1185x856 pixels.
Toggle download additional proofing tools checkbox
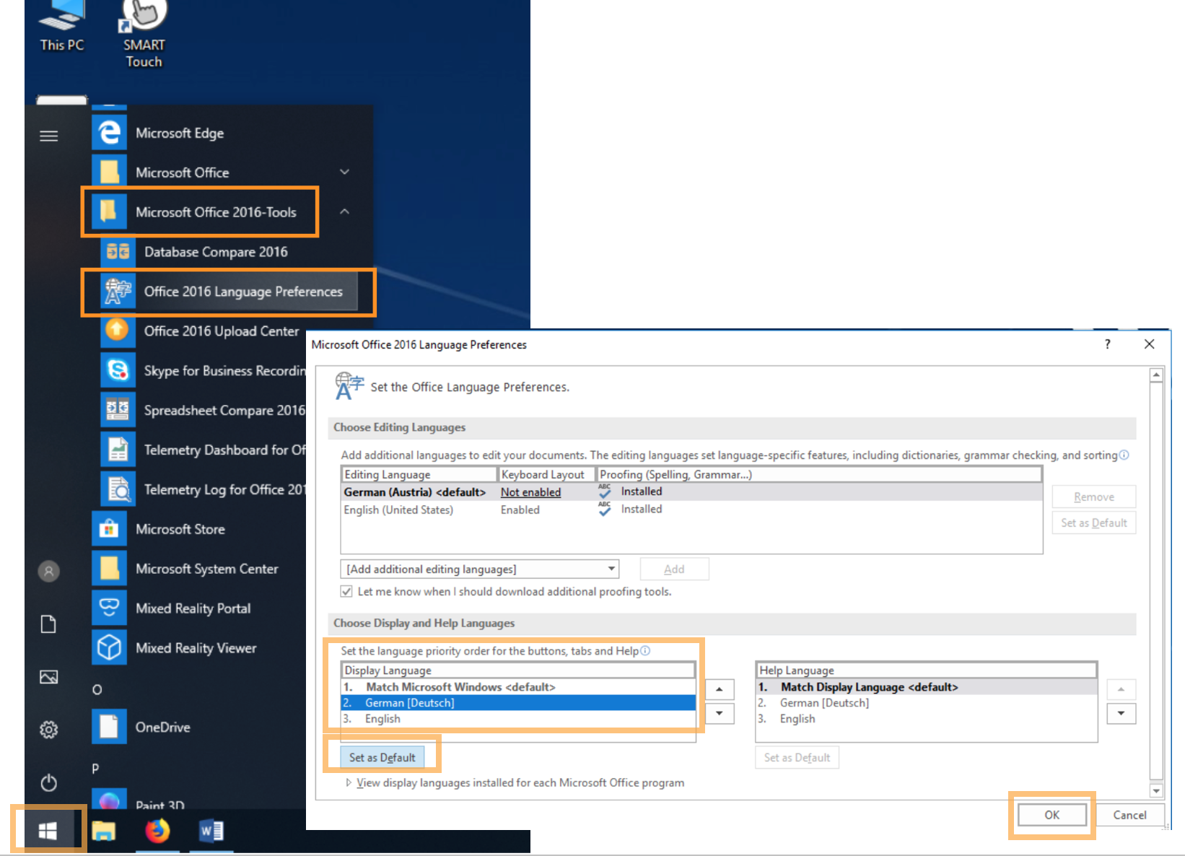pos(346,591)
